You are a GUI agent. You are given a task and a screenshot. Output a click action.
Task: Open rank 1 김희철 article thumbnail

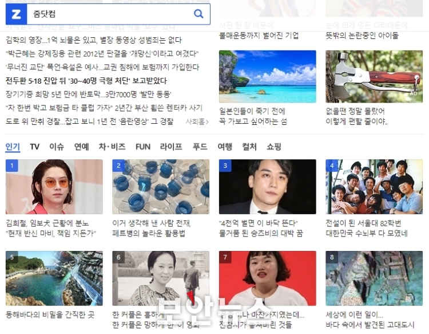coord(54,187)
